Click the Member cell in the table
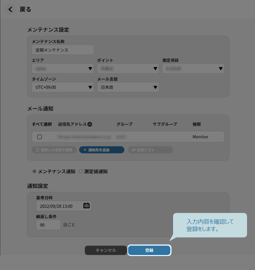Viewport: 255px width, 270px height. (x=200, y=137)
